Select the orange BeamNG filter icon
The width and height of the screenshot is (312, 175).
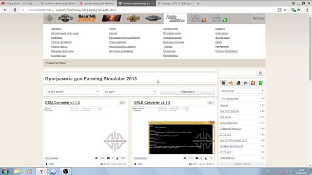(x=231, y=83)
